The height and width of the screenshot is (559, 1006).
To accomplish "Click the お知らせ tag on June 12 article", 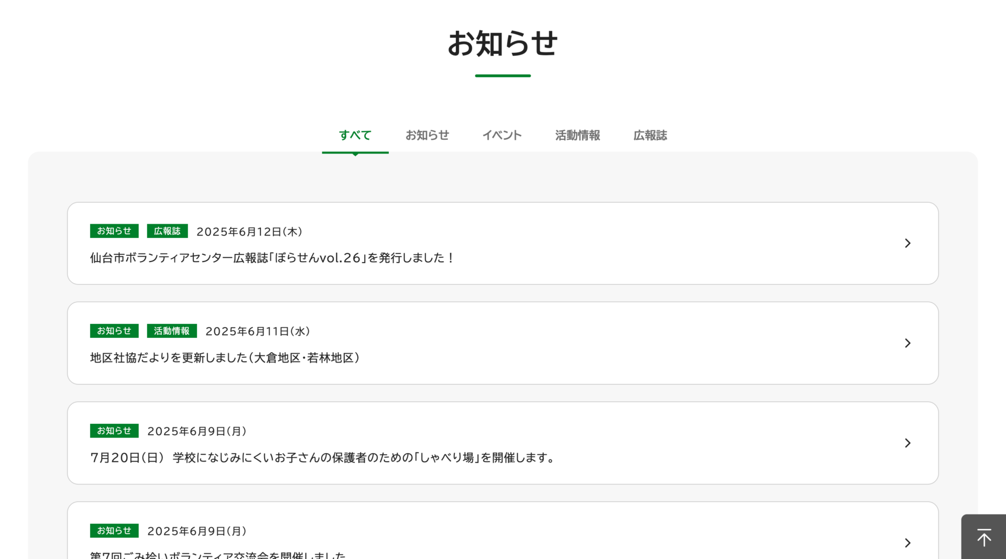I will coord(114,231).
